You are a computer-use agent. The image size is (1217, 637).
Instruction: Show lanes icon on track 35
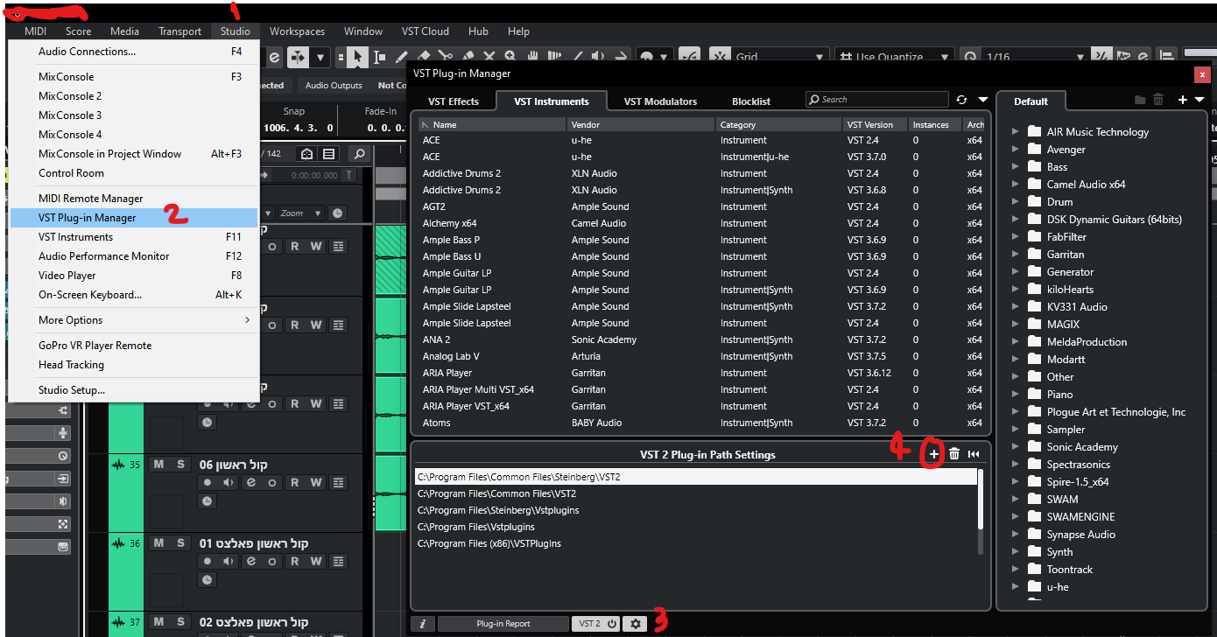coord(338,482)
